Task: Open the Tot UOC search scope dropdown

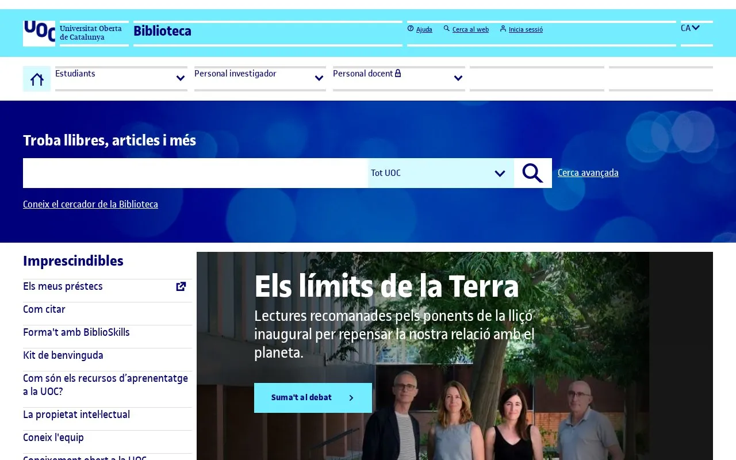Action: pyautogui.click(x=441, y=173)
